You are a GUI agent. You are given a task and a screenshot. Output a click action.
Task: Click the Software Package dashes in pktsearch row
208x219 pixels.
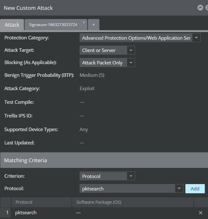click(78, 213)
